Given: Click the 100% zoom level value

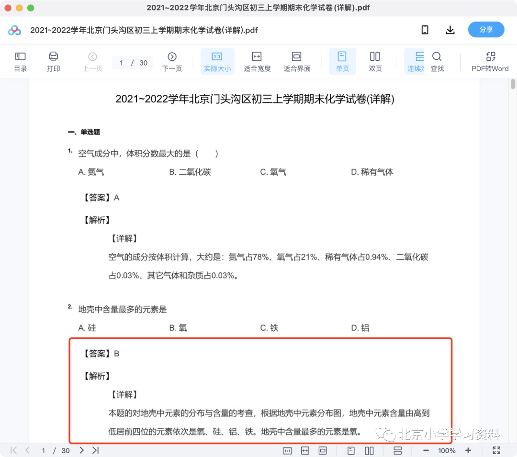Looking at the screenshot, I should tap(447, 450).
